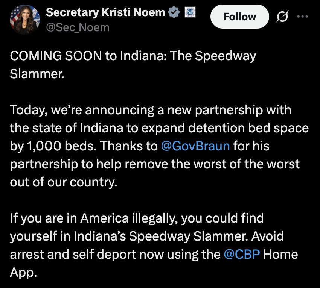Click the final word App. in the post
Image resolution: width=320 pixels, height=288 pixels.
(x=23, y=273)
